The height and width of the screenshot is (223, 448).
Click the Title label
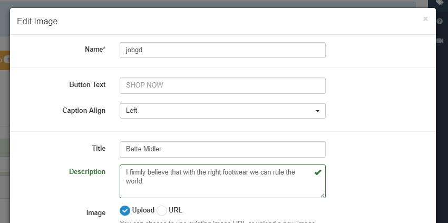point(99,149)
